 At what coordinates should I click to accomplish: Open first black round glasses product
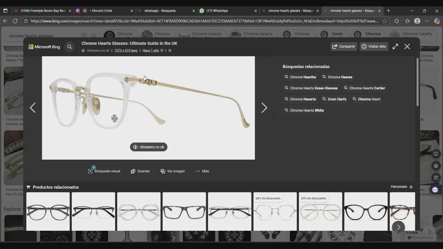coord(48,211)
